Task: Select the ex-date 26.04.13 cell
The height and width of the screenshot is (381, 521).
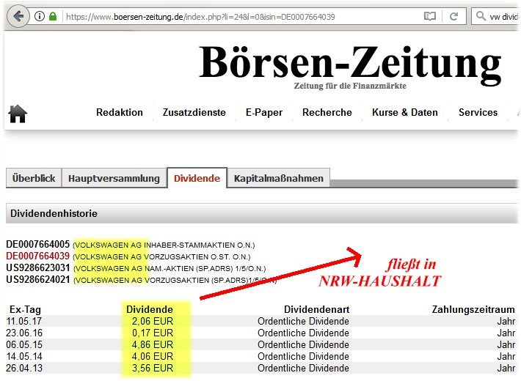Action: click(x=24, y=368)
